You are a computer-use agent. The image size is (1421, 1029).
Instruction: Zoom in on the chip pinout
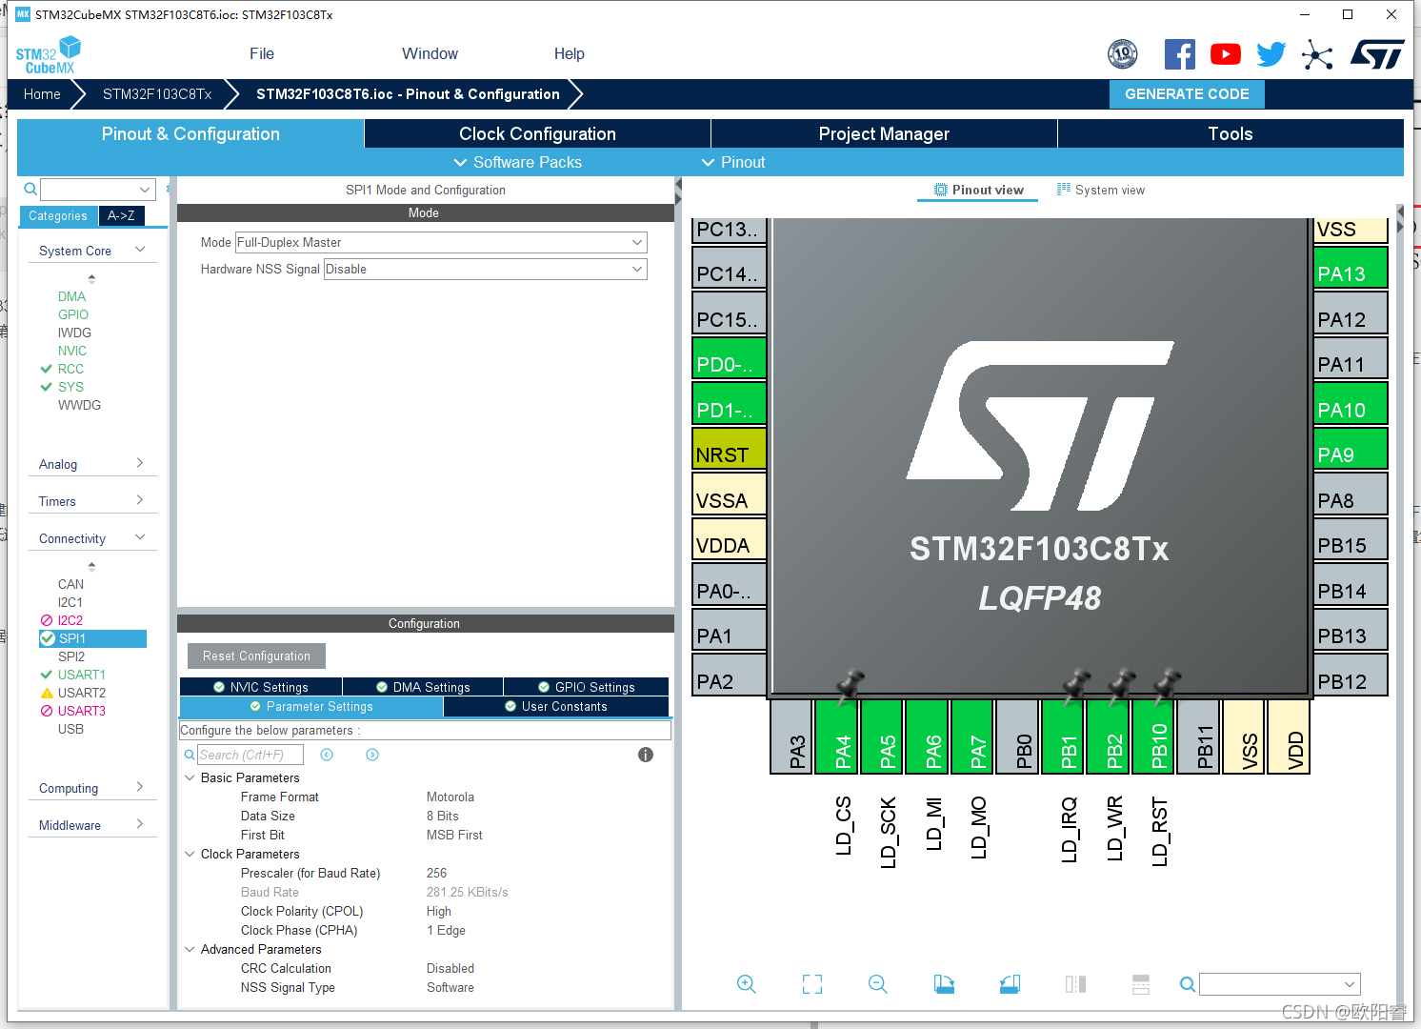click(x=747, y=984)
